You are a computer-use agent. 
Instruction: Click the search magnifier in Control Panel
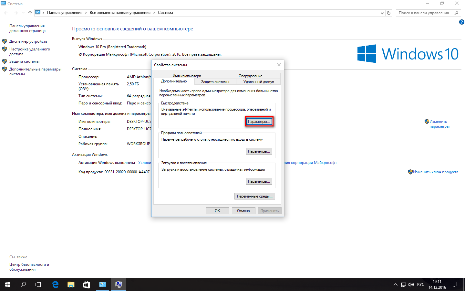pos(456,13)
